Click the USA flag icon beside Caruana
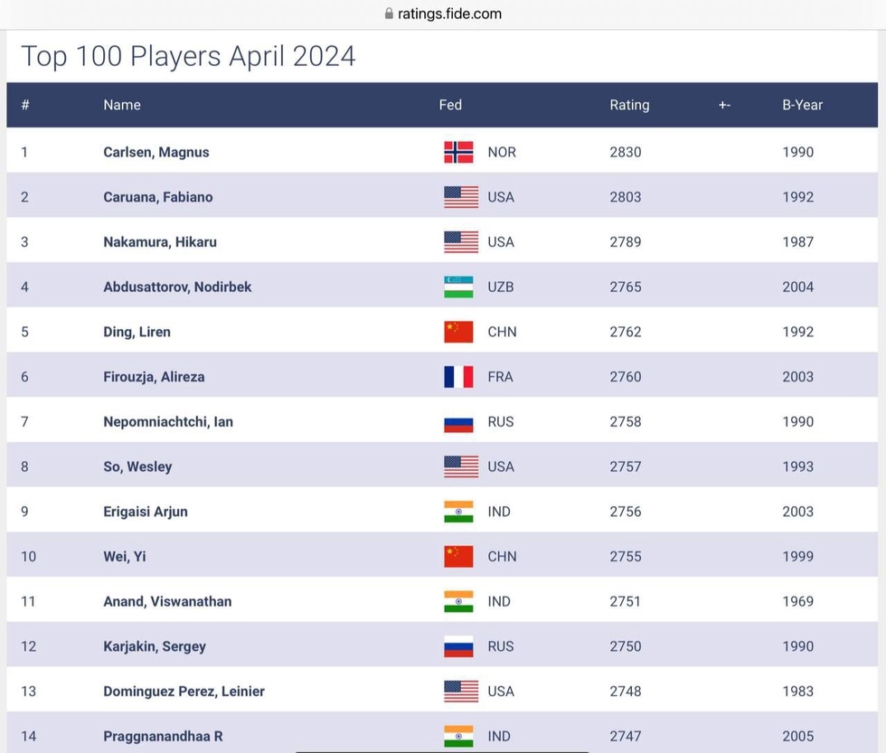Image resolution: width=886 pixels, height=753 pixels. [460, 197]
